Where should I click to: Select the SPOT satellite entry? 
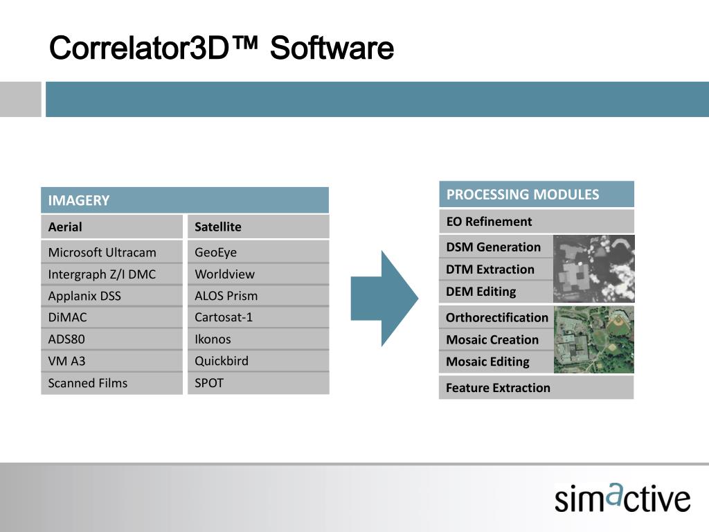click(x=258, y=382)
